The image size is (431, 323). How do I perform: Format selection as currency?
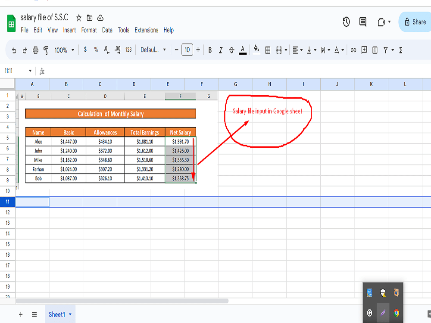pyautogui.click(x=84, y=50)
